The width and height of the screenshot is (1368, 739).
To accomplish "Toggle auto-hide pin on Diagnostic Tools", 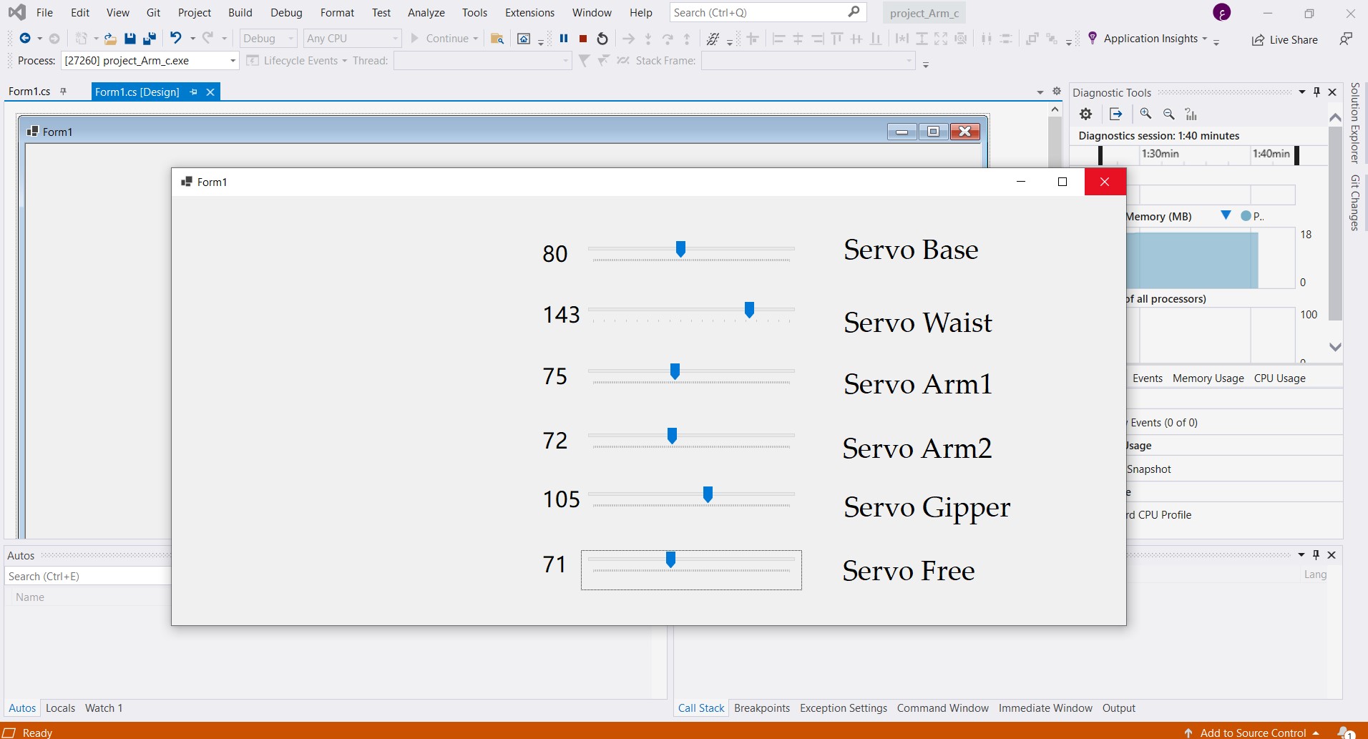I will pos(1317,92).
